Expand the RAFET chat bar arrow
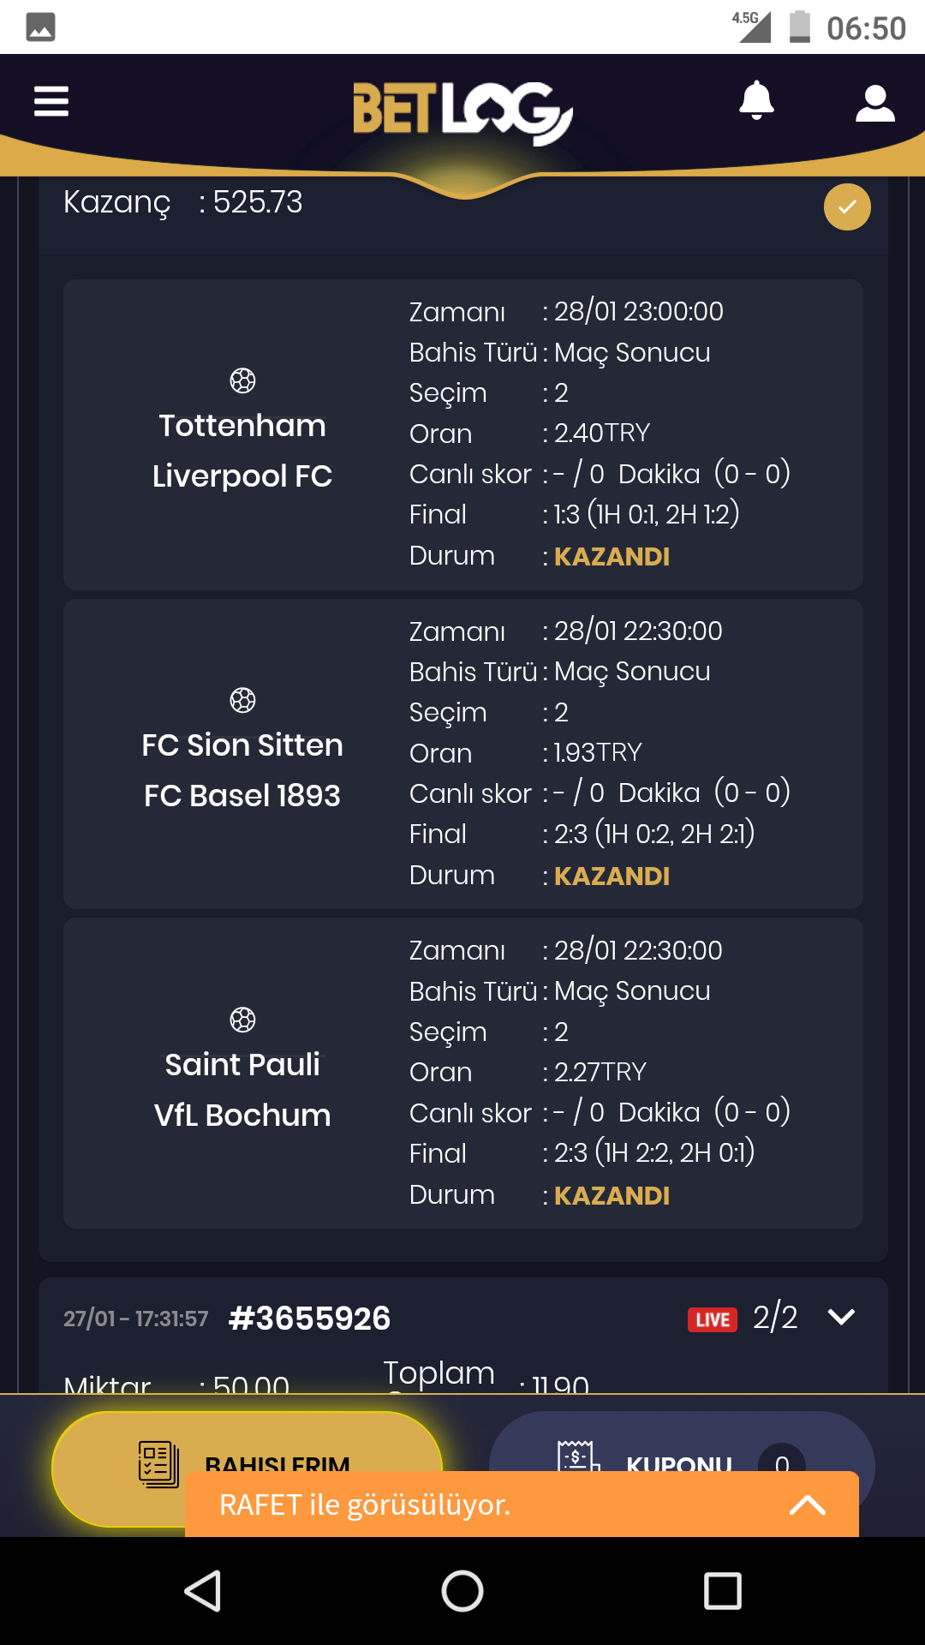Screen dimensions: 925x1645 pos(807,1504)
